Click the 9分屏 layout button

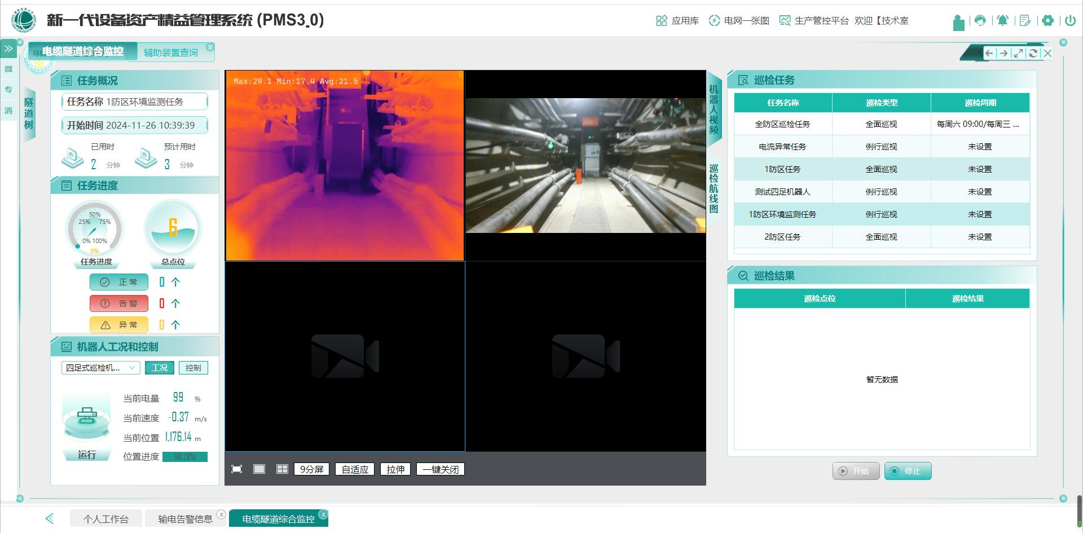[x=312, y=469]
